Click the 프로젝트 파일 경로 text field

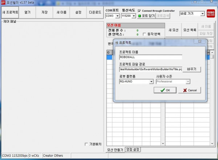click(151, 69)
